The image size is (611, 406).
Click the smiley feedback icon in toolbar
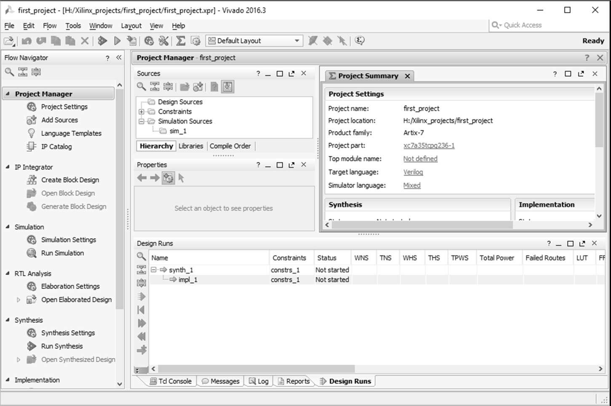360,40
